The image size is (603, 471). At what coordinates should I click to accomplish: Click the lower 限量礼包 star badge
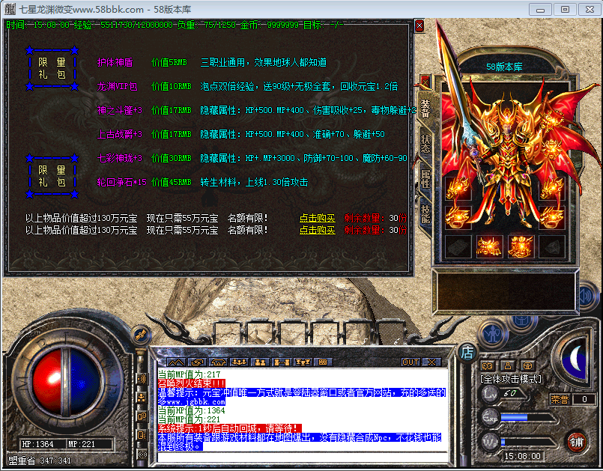point(52,176)
